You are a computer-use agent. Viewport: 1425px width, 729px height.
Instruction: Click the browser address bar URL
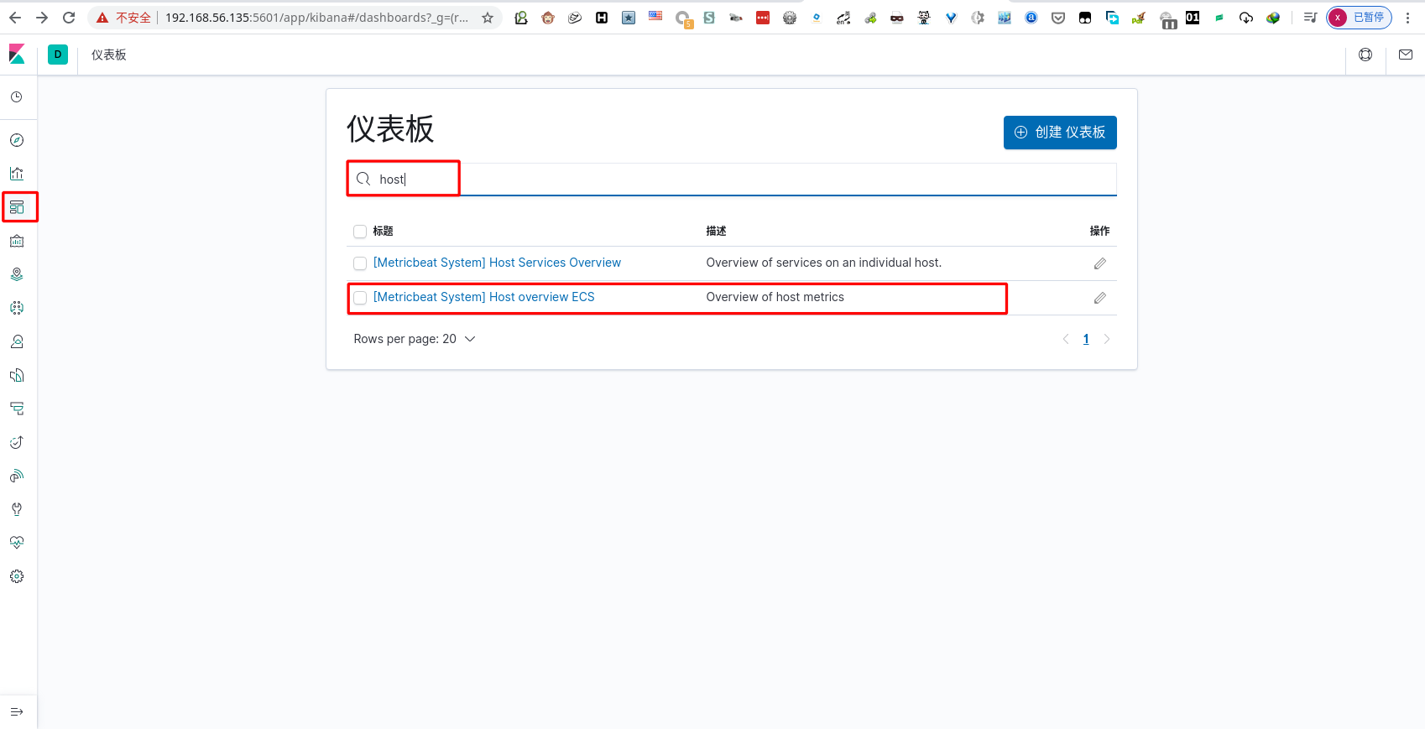[x=317, y=18]
